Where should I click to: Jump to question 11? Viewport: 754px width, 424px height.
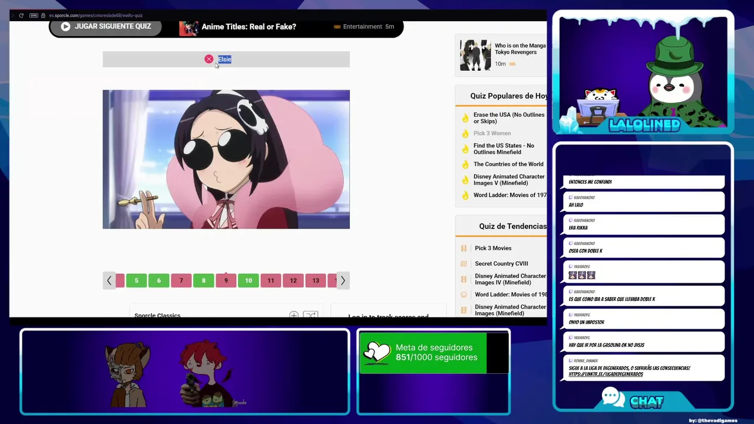tap(270, 281)
